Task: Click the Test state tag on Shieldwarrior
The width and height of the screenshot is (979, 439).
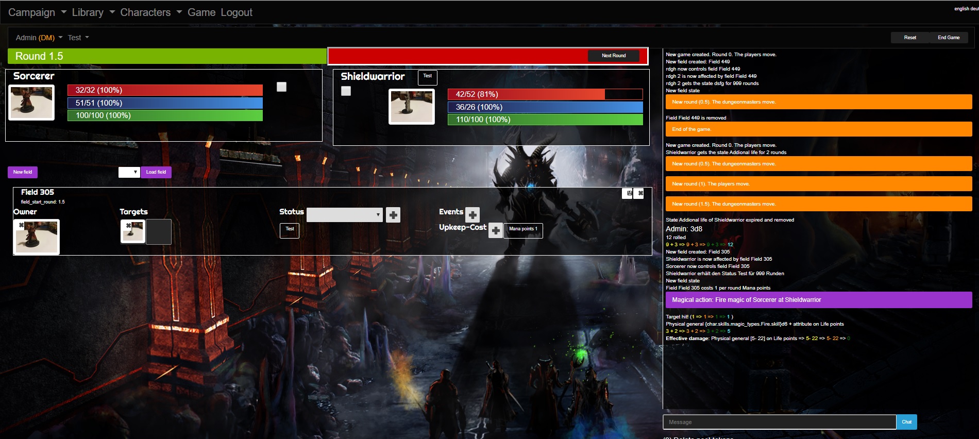Action: (428, 78)
